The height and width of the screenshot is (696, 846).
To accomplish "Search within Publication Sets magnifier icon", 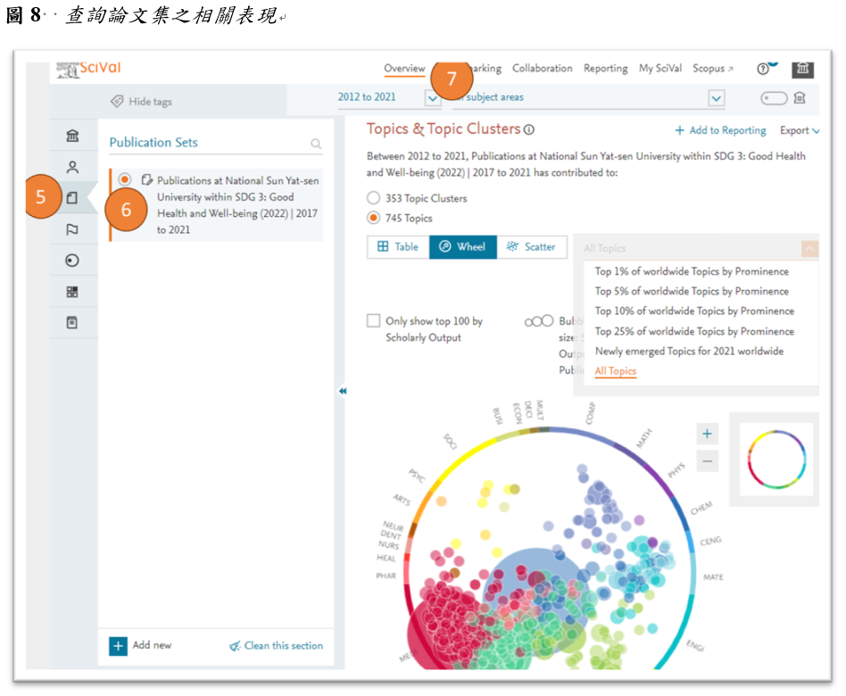I will (x=316, y=144).
